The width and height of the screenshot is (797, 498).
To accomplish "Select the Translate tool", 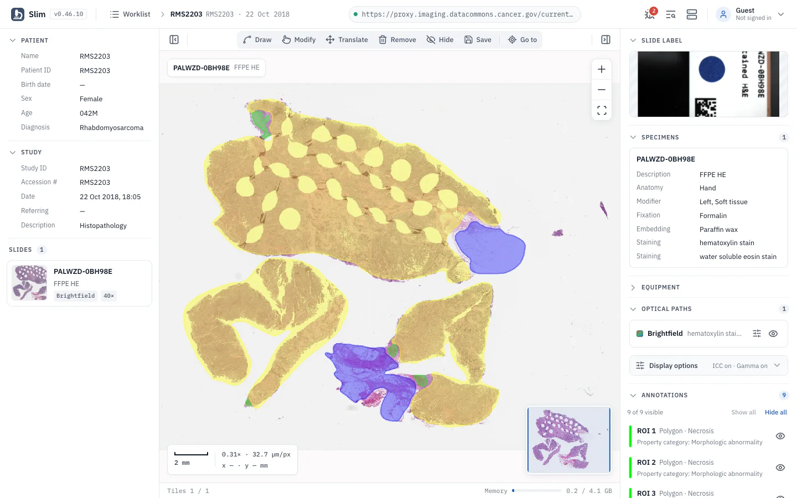I will click(347, 40).
